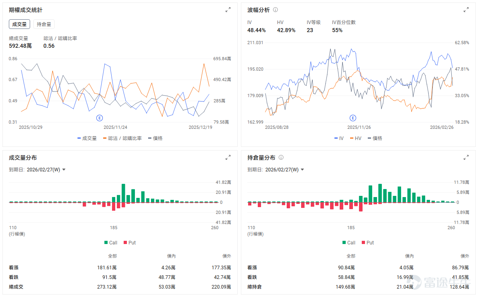Click the 看跌 total volume 91.5萬
Screen dimensions: 479x297
pyautogui.click(x=109, y=277)
